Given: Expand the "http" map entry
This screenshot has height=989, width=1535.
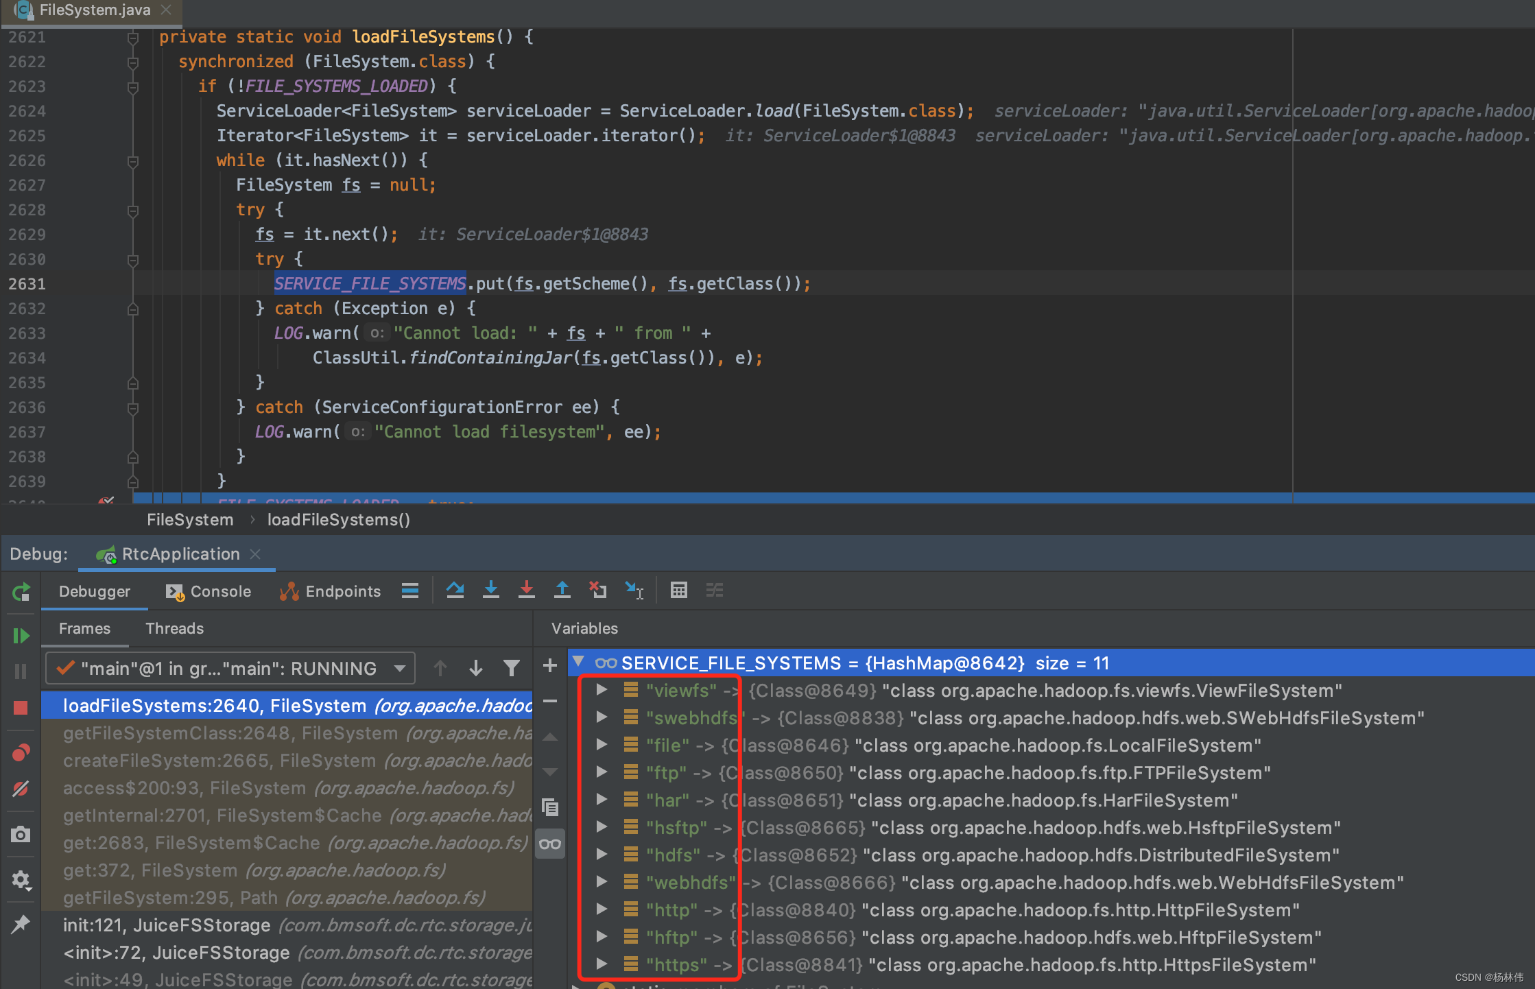Looking at the screenshot, I should [x=602, y=909].
